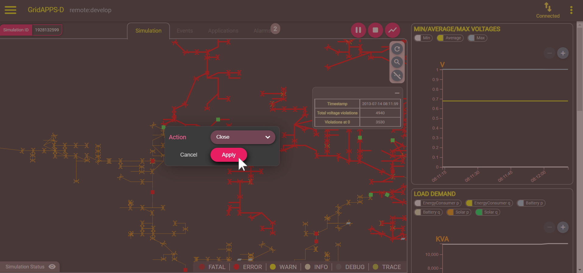This screenshot has width=583, height=273.
Task: Filter log by WARN level
Action: [283, 267]
